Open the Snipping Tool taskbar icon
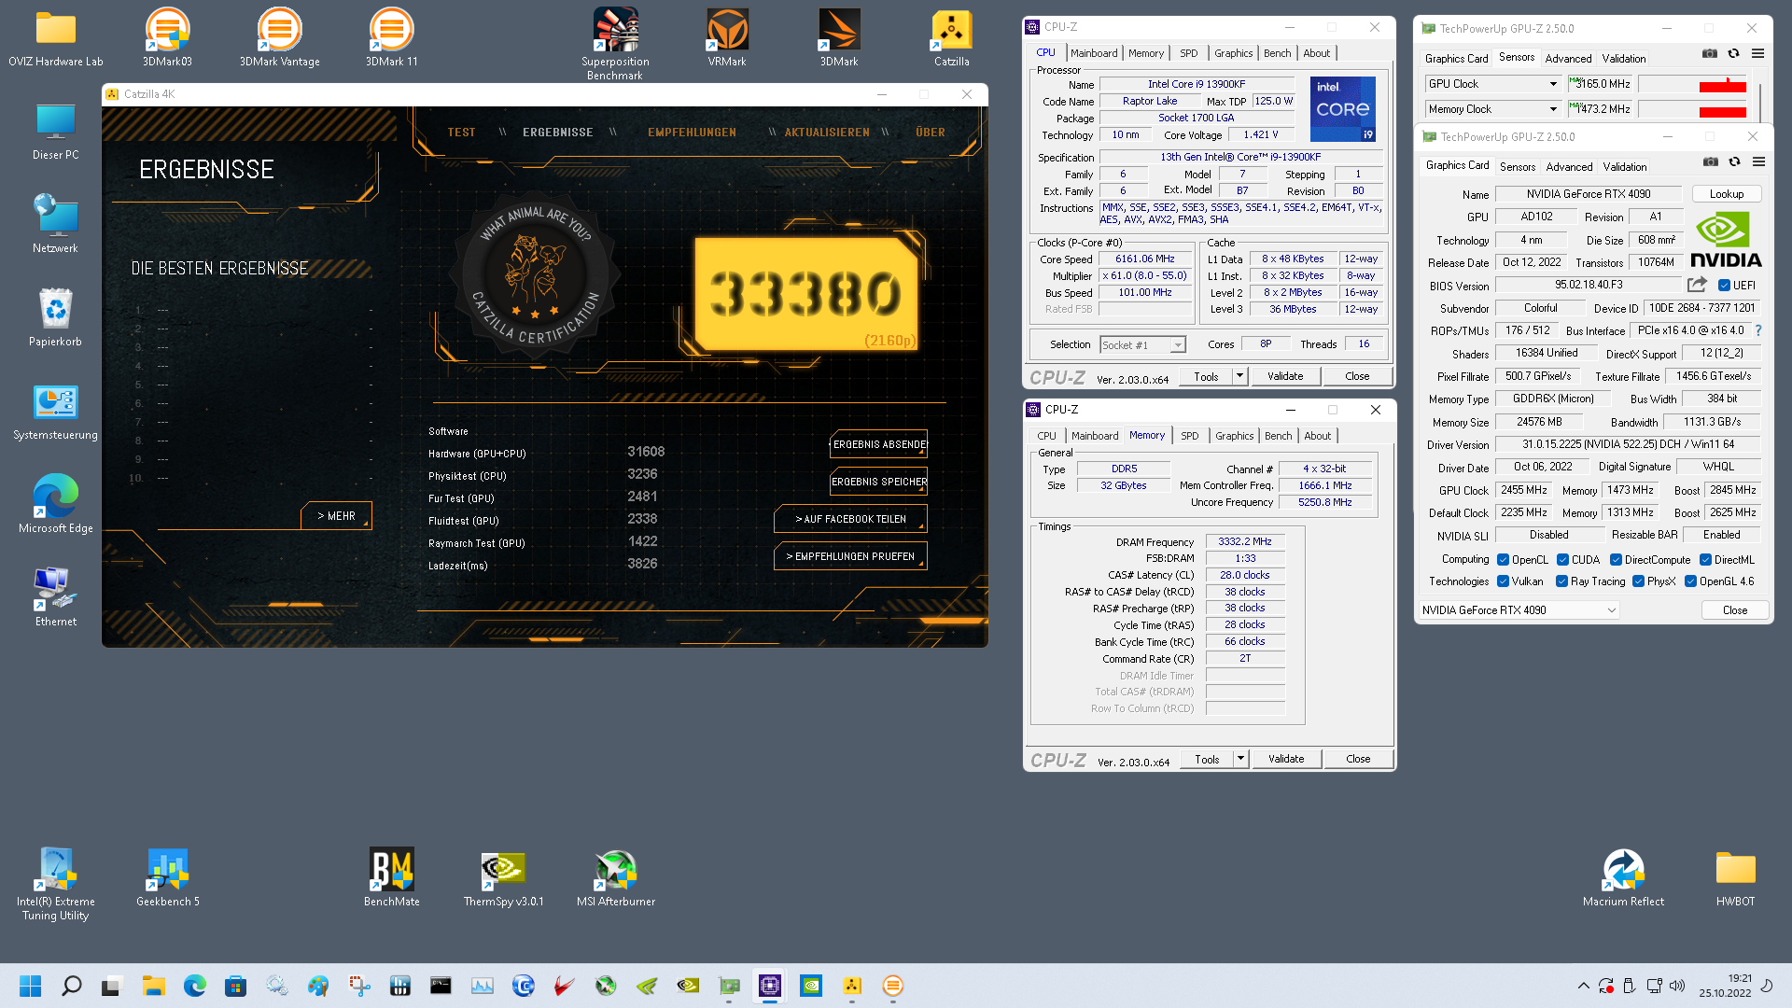The width and height of the screenshot is (1792, 1008). [358, 986]
